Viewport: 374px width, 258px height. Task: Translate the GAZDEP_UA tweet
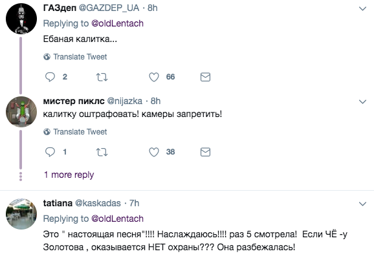pyautogui.click(x=75, y=57)
